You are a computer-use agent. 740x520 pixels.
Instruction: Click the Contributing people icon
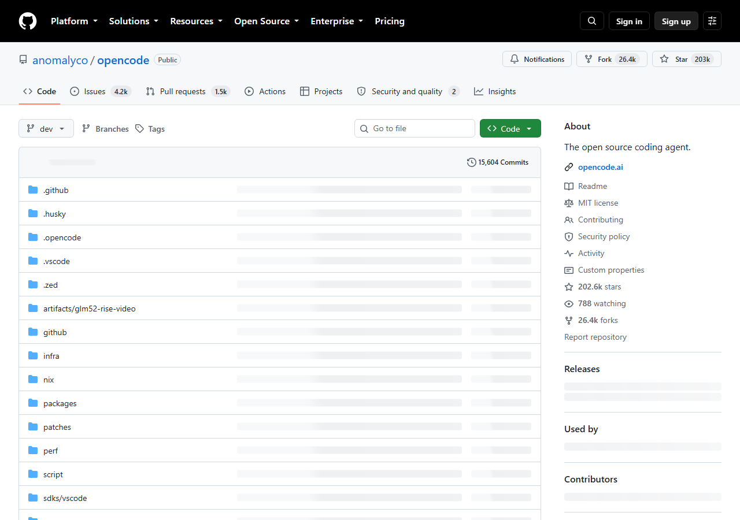(x=569, y=220)
